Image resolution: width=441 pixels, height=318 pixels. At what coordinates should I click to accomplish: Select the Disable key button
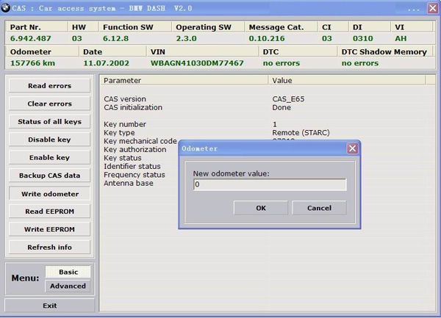(x=49, y=140)
